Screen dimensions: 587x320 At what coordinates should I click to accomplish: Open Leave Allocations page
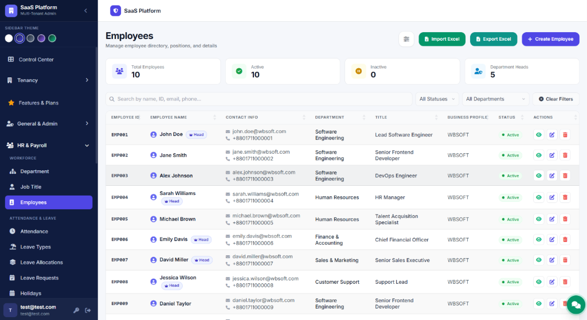49,262
